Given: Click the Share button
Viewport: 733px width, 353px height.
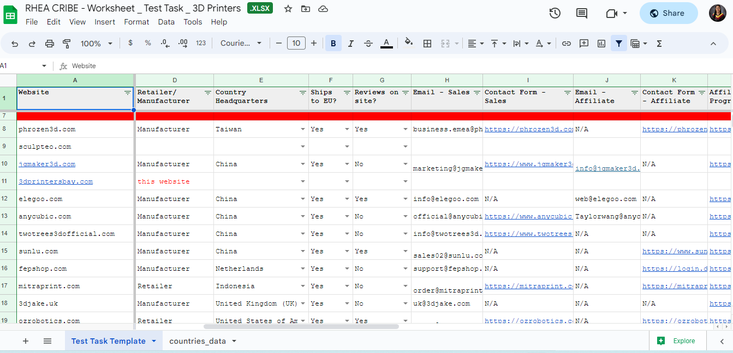Looking at the screenshot, I should click(x=669, y=14).
